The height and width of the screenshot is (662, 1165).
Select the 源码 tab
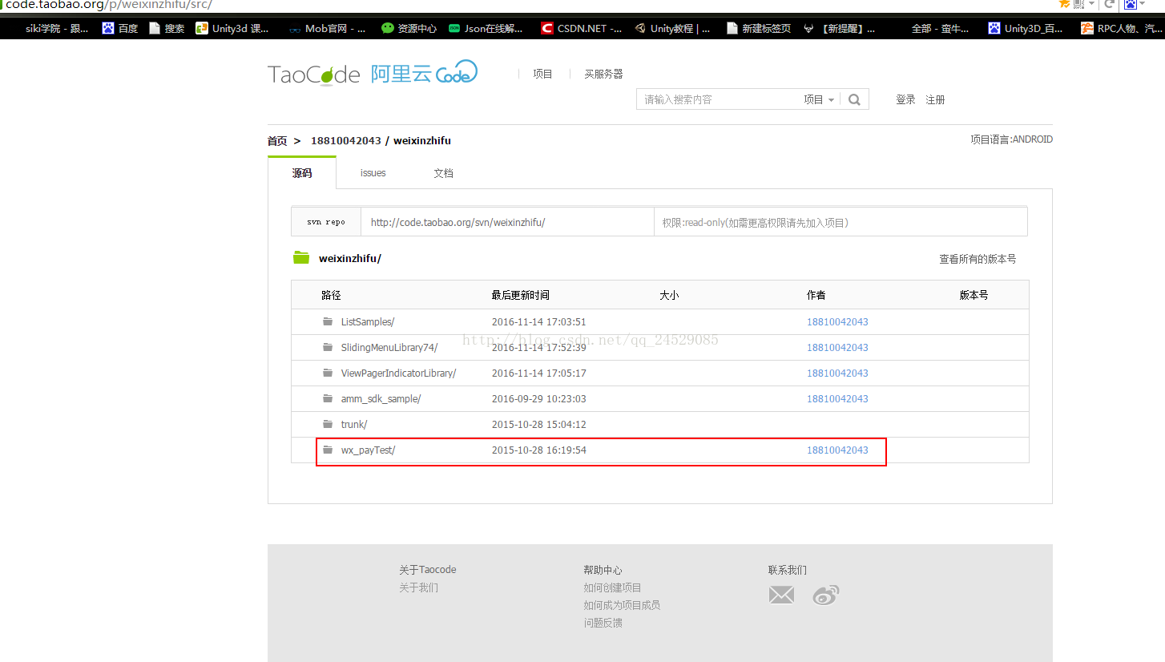[x=302, y=173]
